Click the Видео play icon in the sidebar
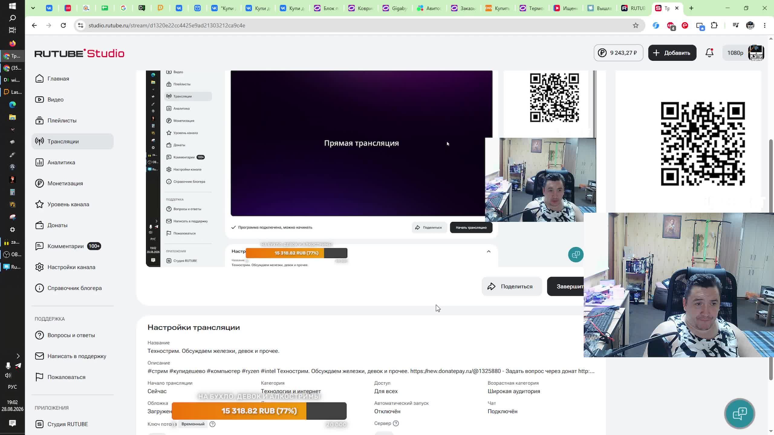This screenshot has width=774, height=435. 39,99
